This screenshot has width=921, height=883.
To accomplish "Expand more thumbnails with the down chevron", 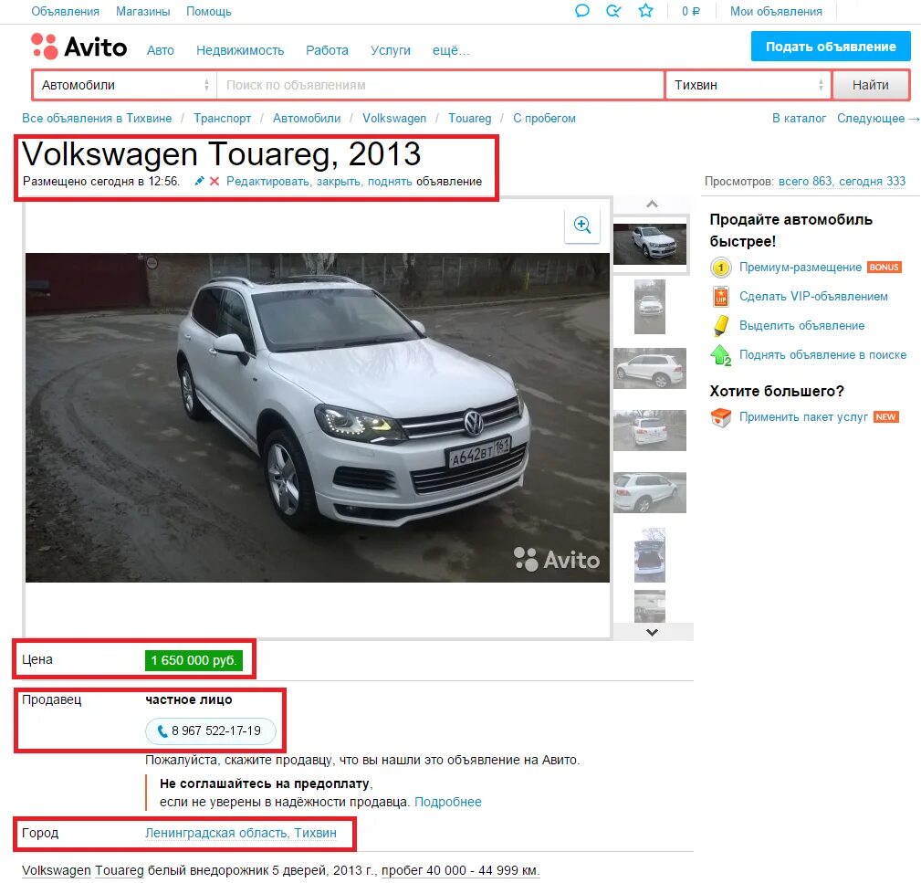I will pyautogui.click(x=651, y=631).
